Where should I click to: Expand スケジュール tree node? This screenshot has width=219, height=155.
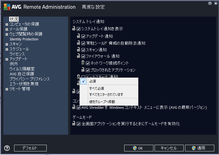pyautogui.click(x=7, y=50)
